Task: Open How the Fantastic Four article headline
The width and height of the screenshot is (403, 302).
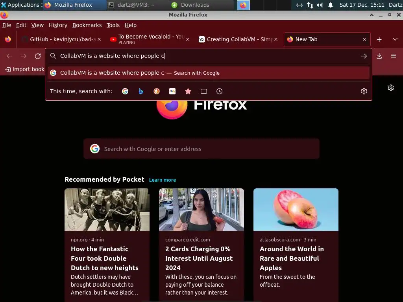Action: coord(105,258)
